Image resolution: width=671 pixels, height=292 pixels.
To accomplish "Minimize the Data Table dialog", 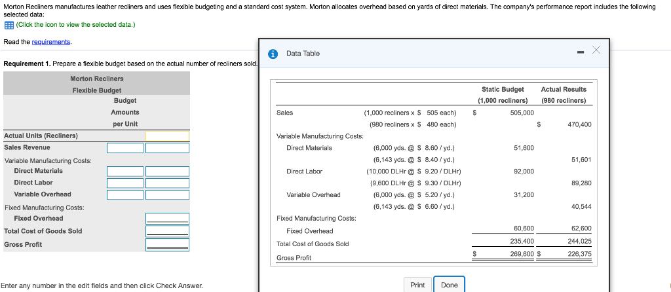I will [580, 53].
